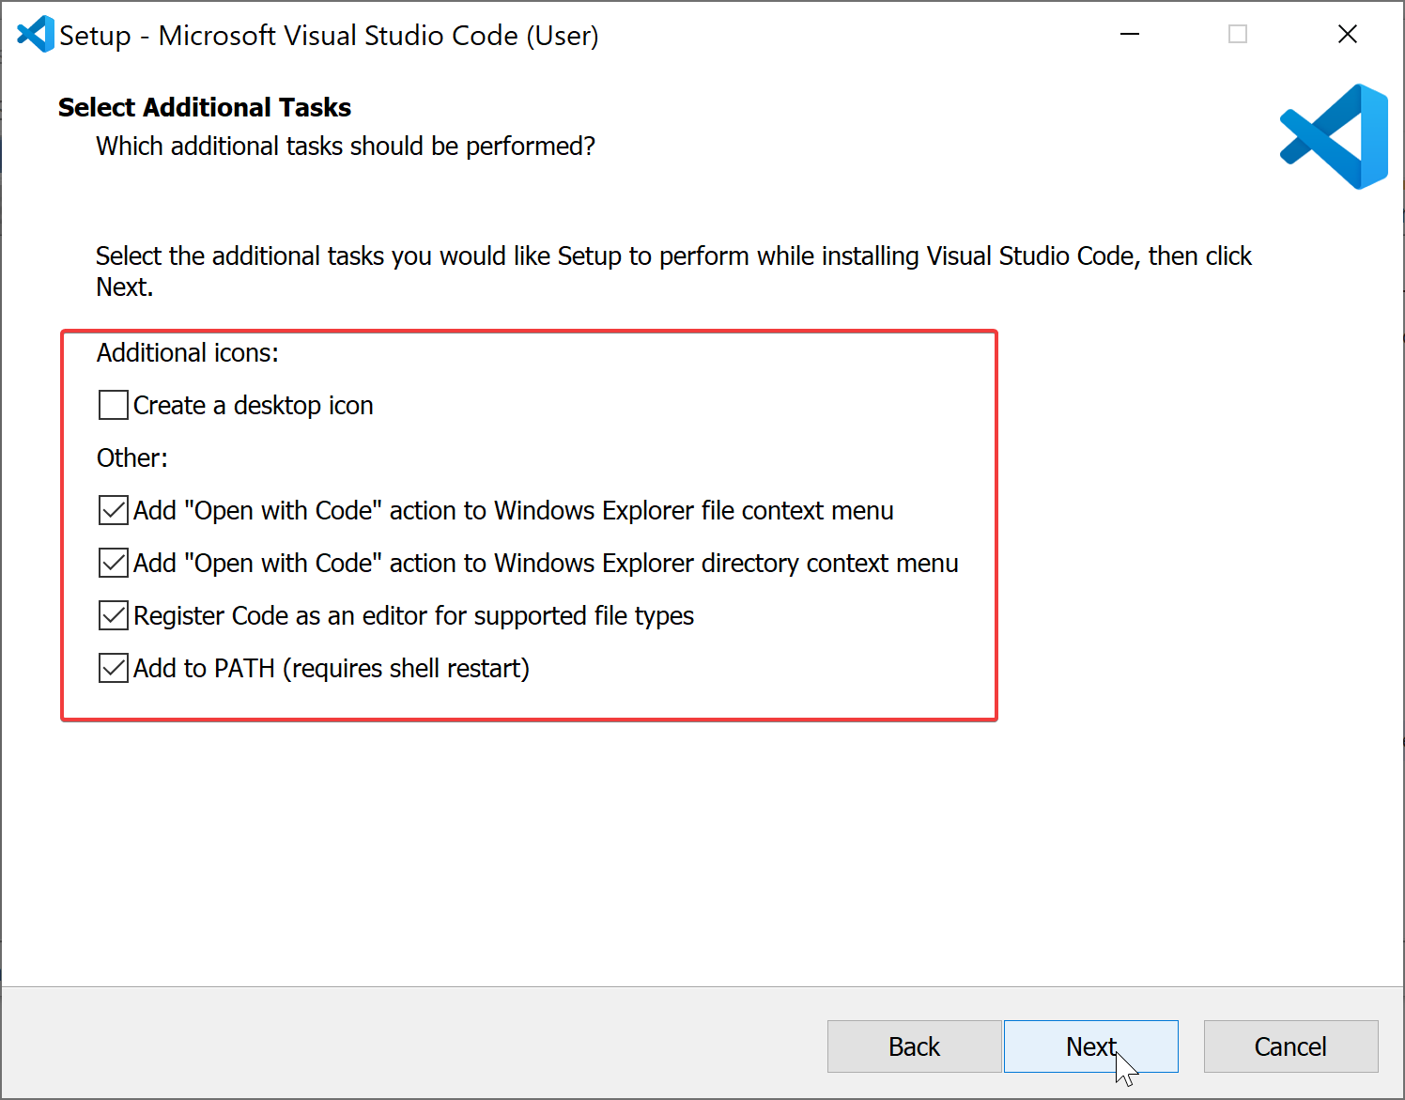The width and height of the screenshot is (1405, 1100).
Task: Click the instruction paragraph about Setup tasks
Action: [x=672, y=256]
